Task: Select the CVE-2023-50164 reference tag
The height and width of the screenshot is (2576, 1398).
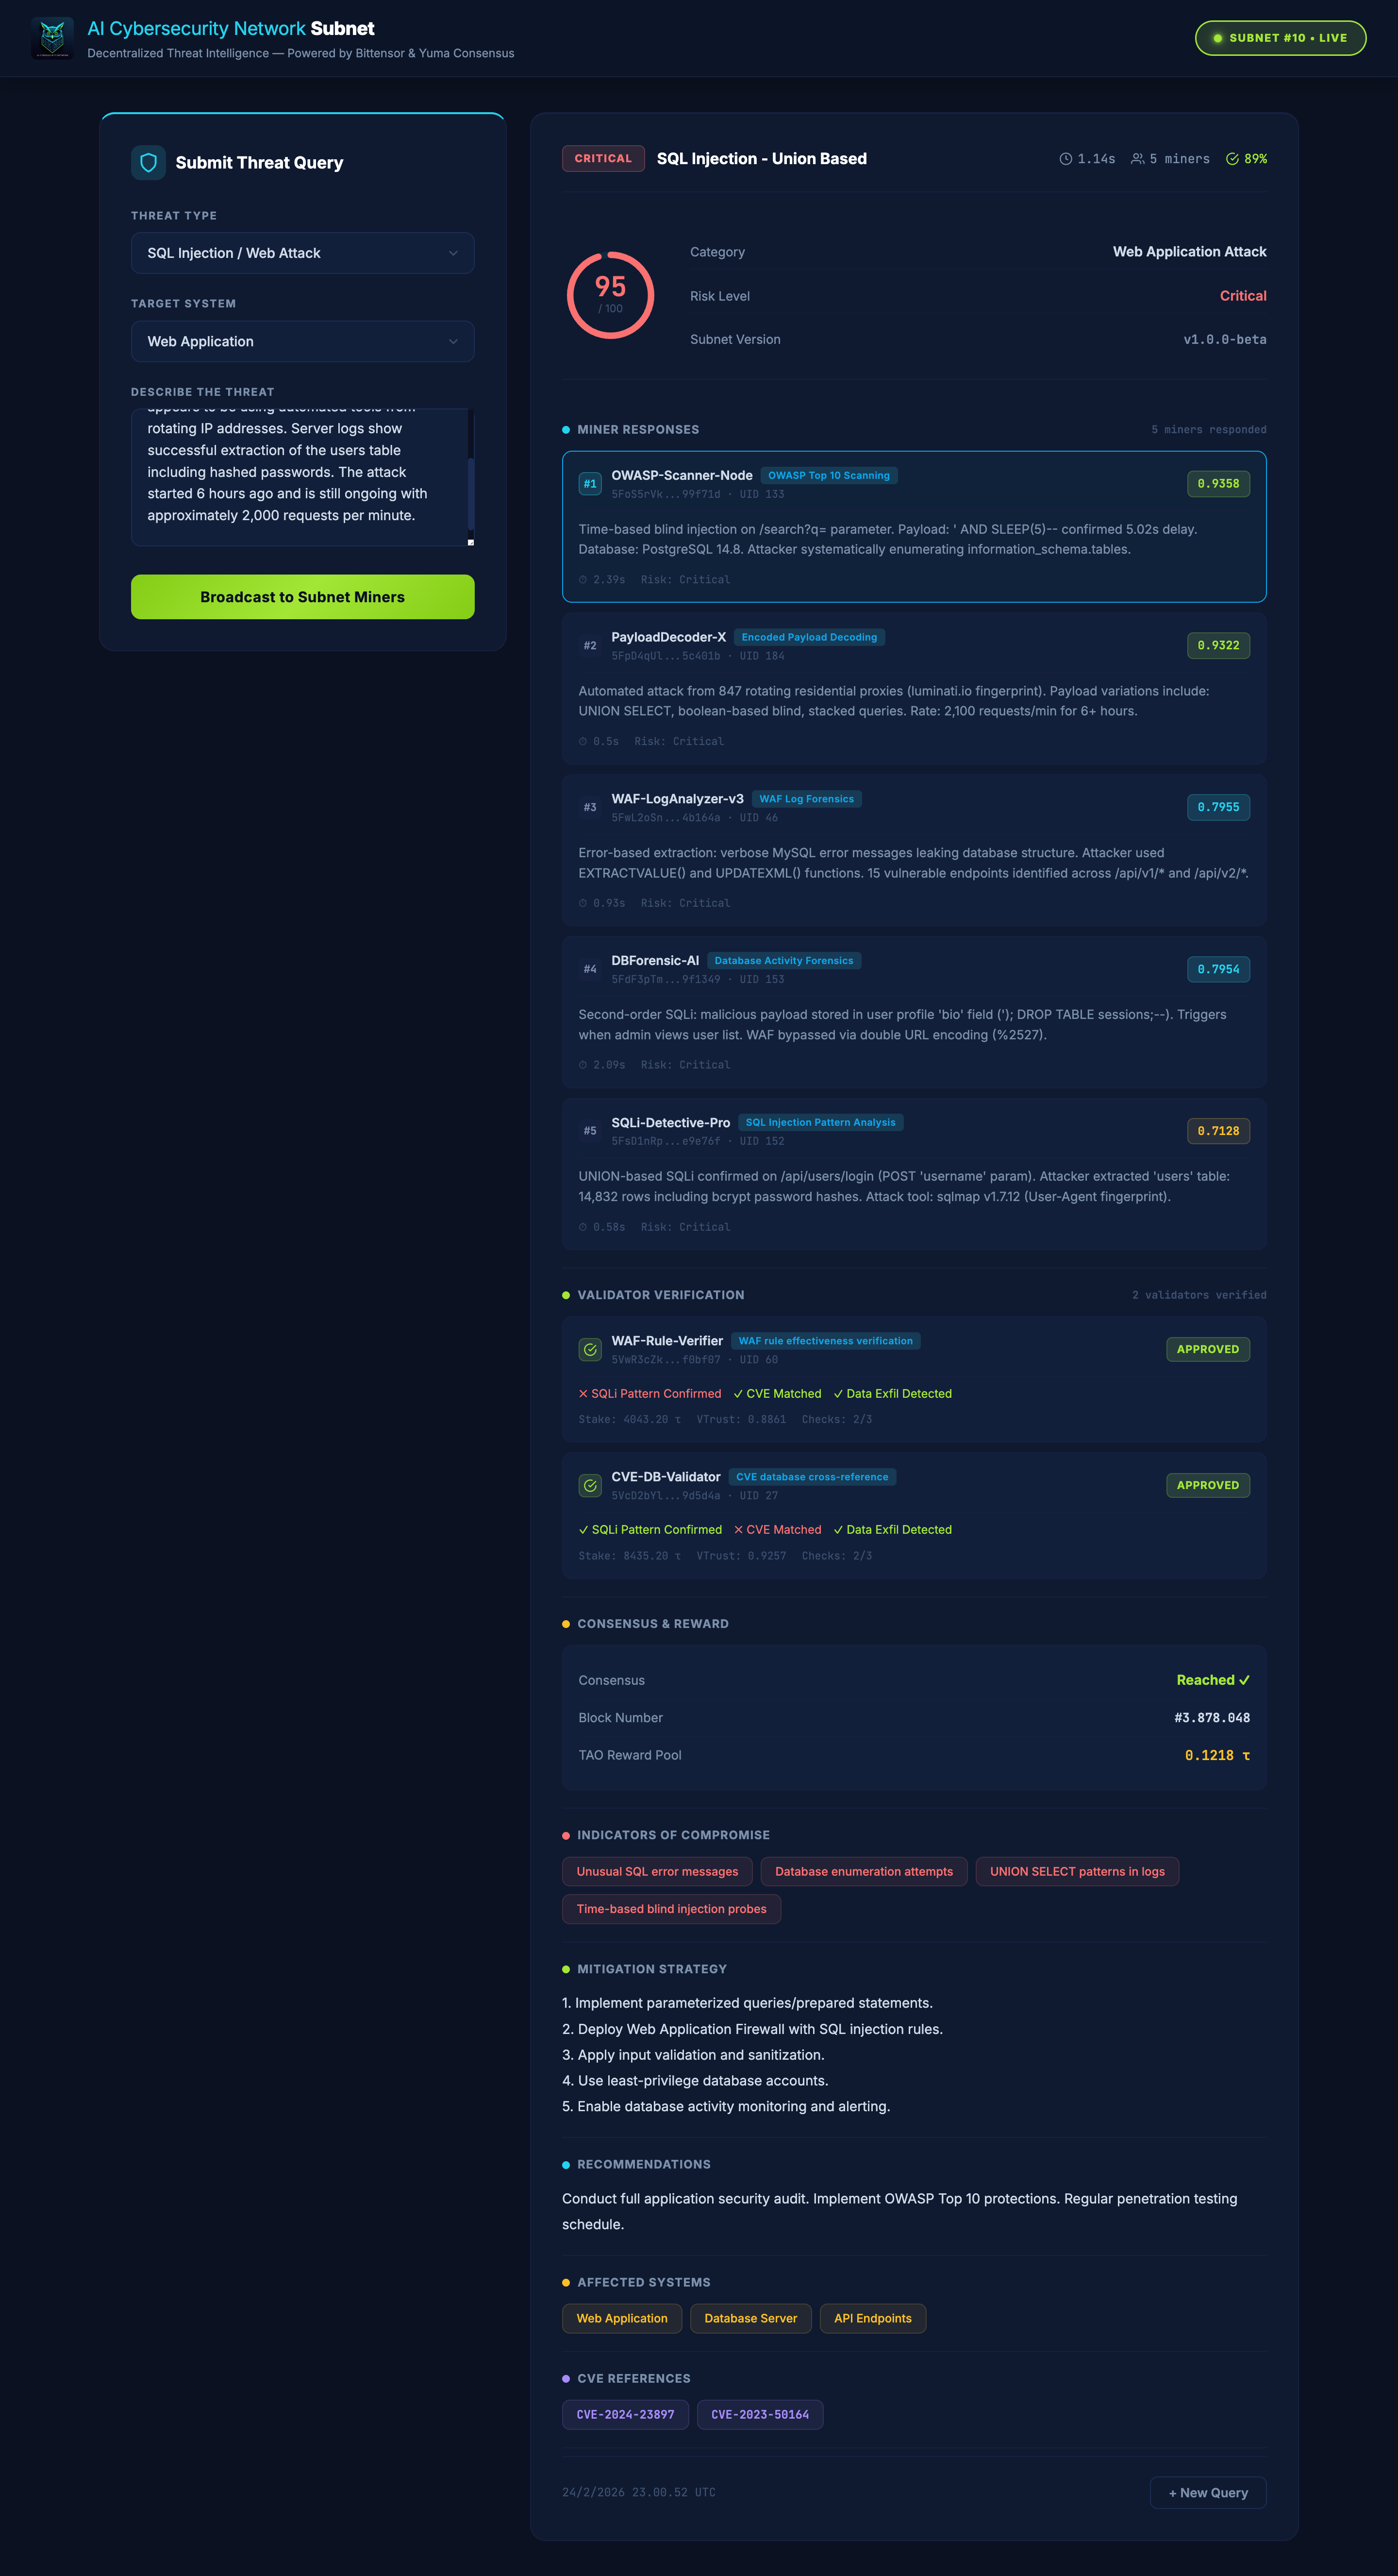Action: (760, 2415)
